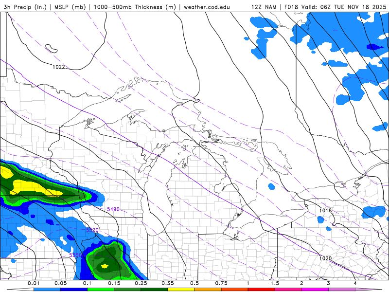Click the orchid 3–4 legend swatch
This screenshot has width=389, height=292.
[342, 290]
